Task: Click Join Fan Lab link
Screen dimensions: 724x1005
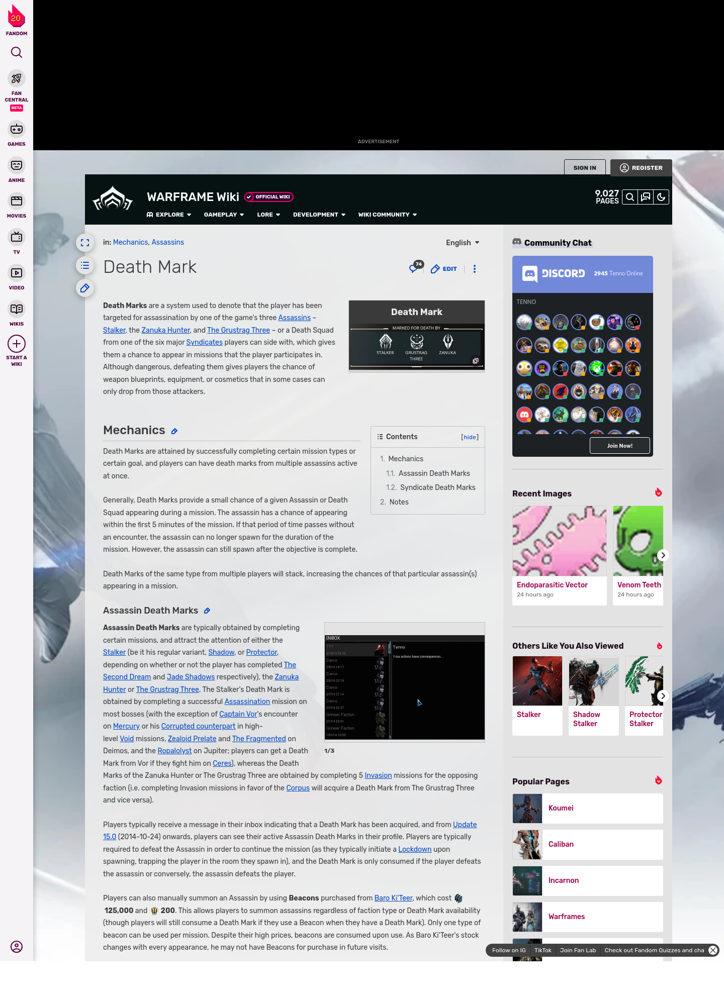Action: pyautogui.click(x=578, y=950)
